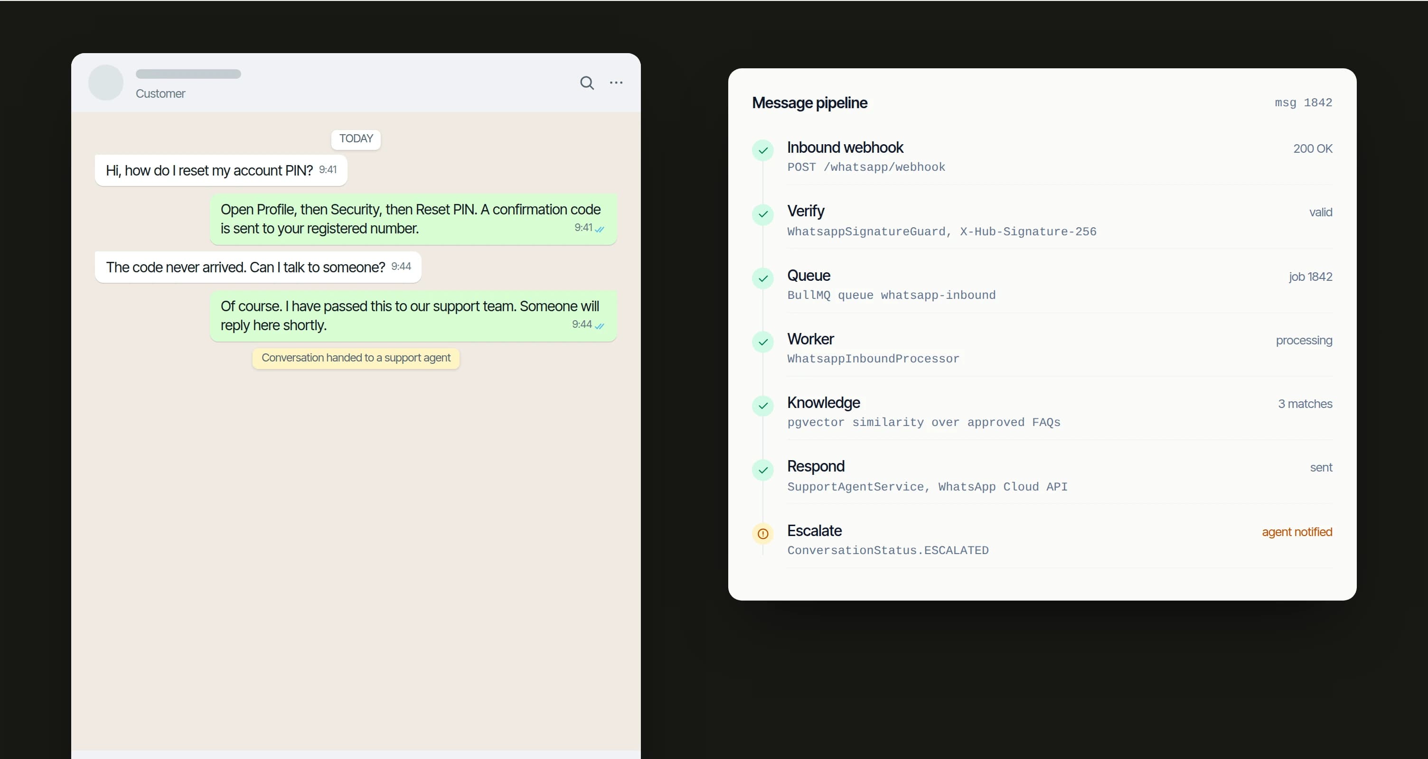1428x759 pixels.
Task: Click the Escalate step warning icon
Action: point(763,534)
